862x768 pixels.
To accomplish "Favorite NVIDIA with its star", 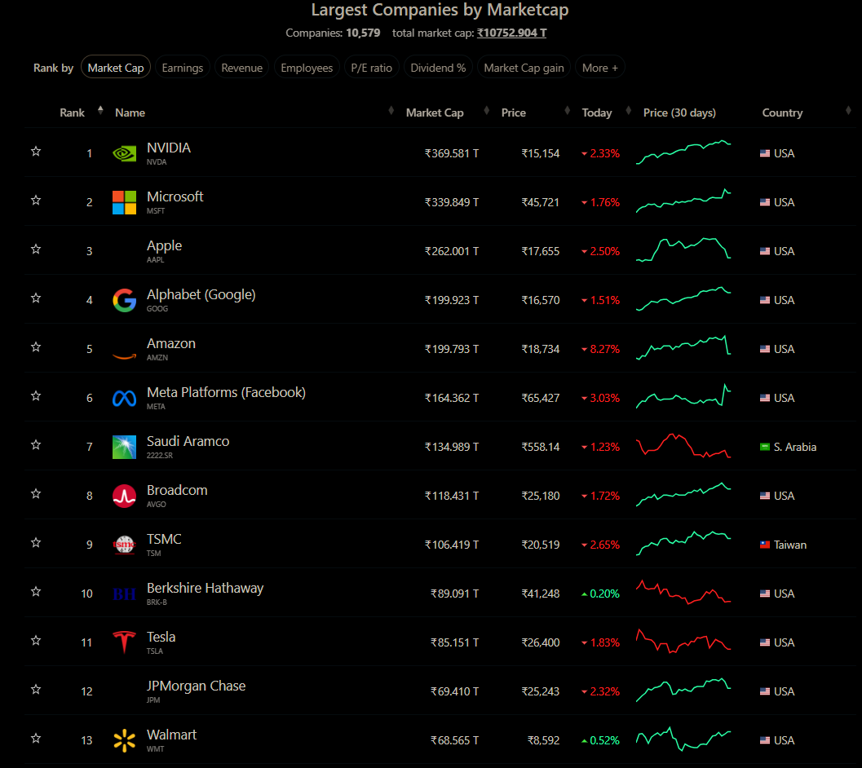I will tap(36, 151).
